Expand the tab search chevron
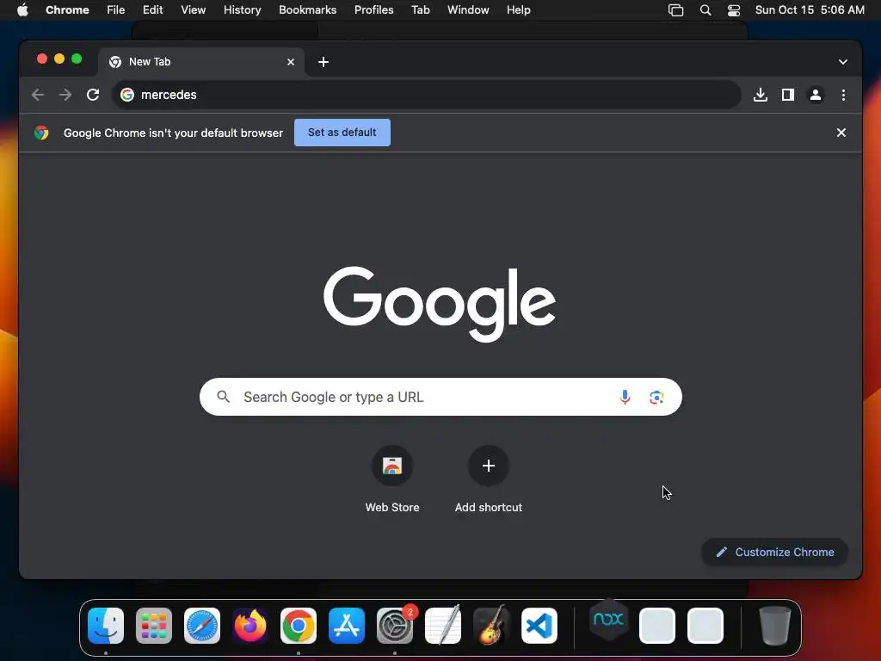 point(842,62)
